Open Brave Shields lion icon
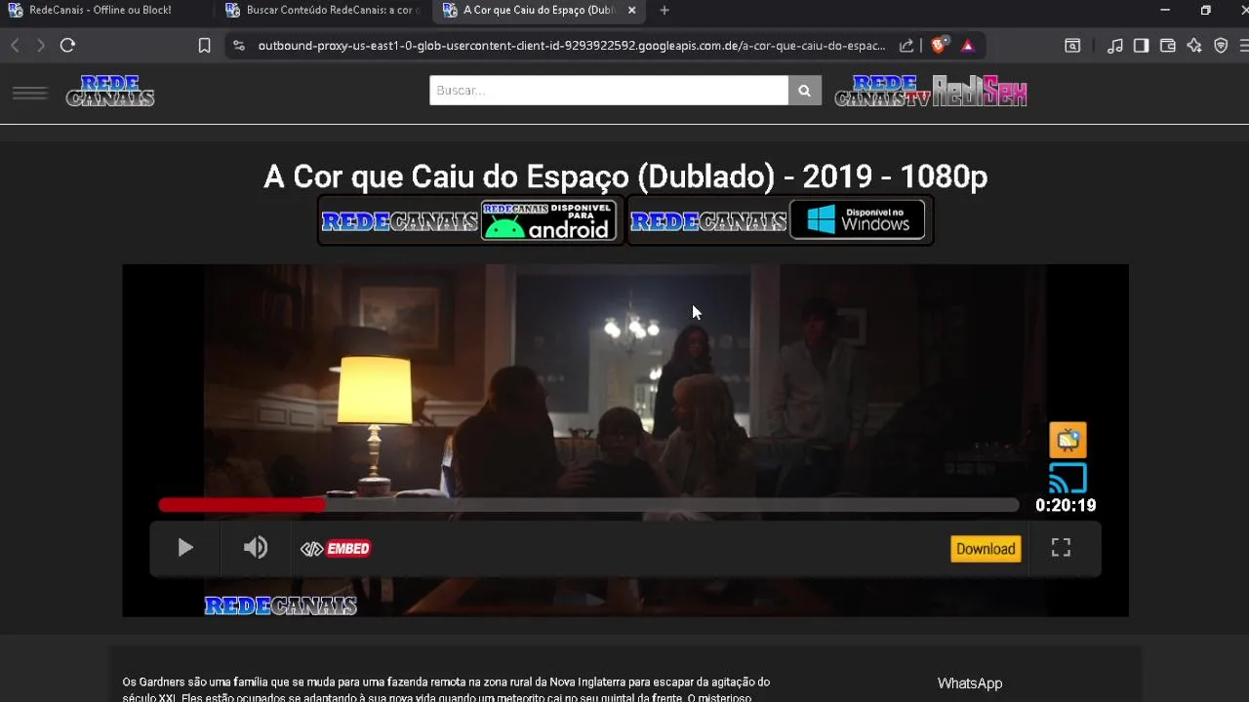Screen dimensions: 1249x702 tap(939, 46)
